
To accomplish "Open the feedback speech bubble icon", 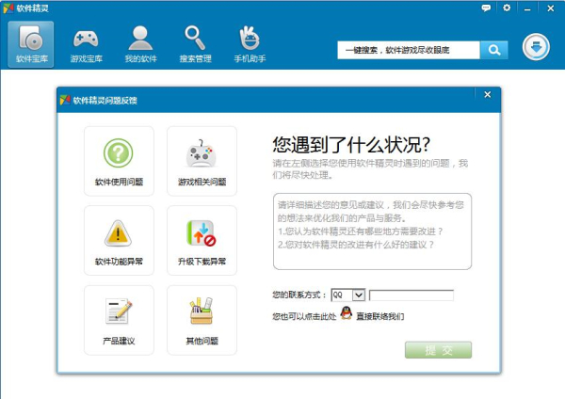I will pyautogui.click(x=486, y=8).
